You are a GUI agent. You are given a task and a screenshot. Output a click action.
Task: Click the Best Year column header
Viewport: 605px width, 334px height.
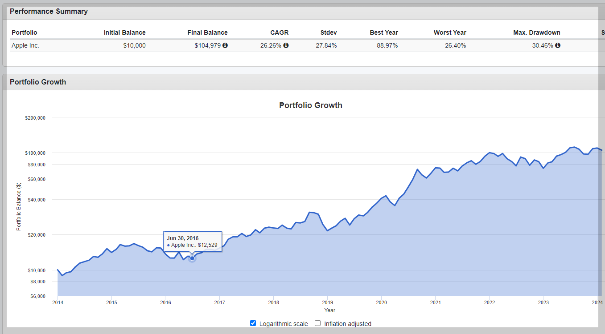point(384,32)
